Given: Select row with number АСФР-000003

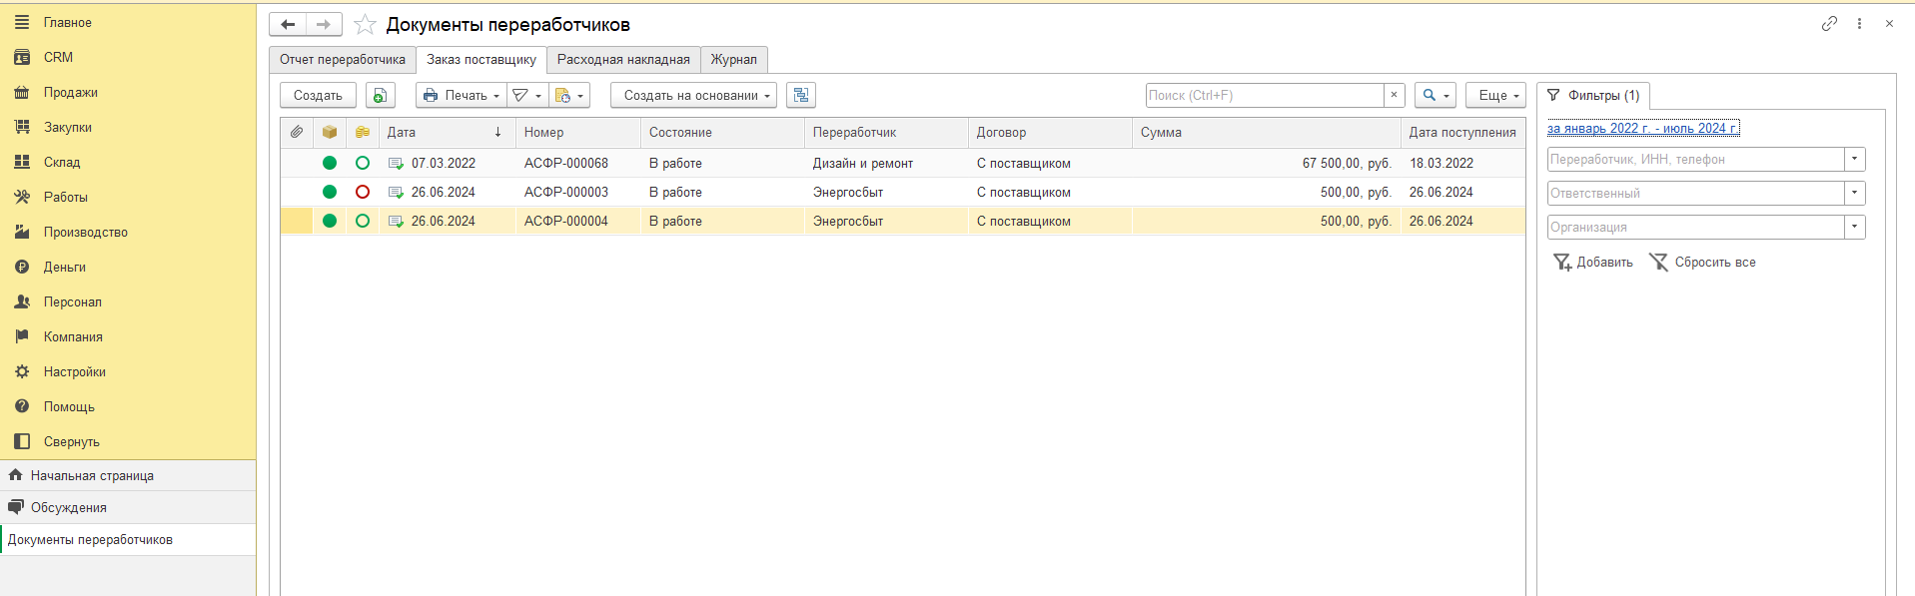Looking at the screenshot, I should tap(903, 192).
